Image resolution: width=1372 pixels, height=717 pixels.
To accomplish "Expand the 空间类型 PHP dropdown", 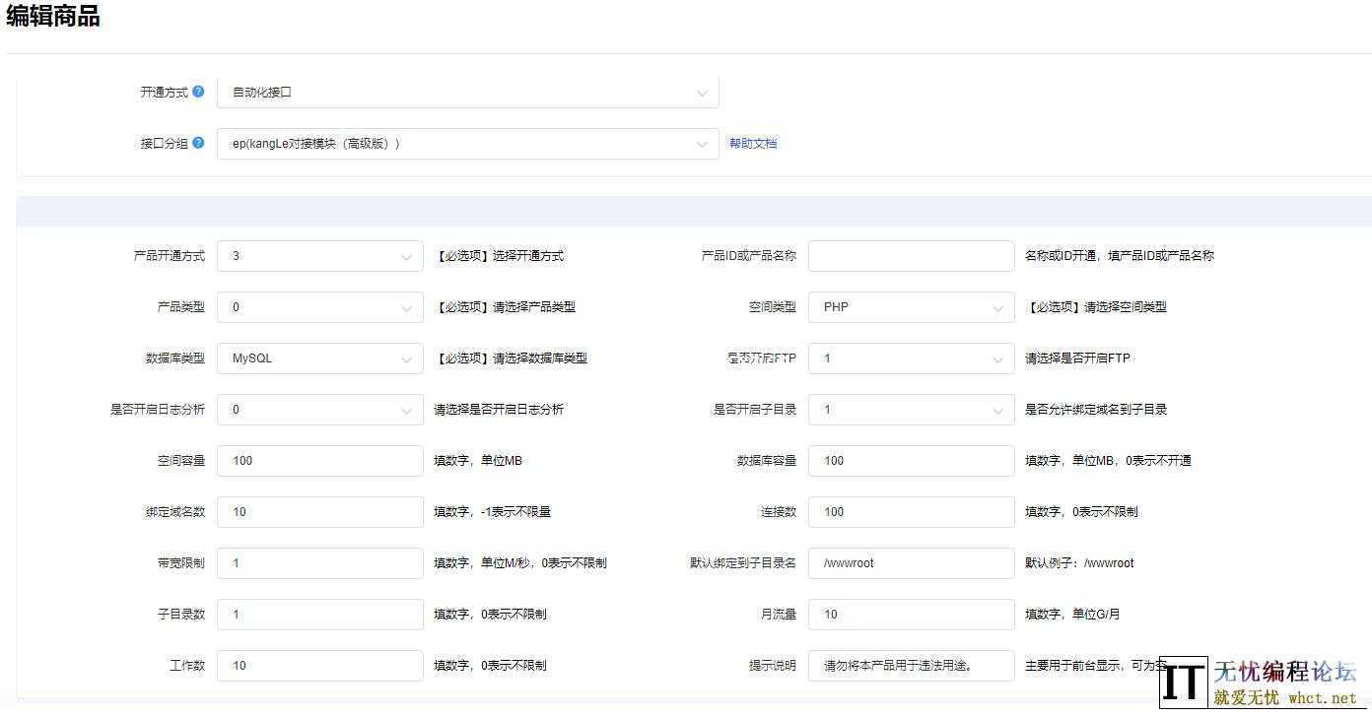I will pyautogui.click(x=911, y=307).
